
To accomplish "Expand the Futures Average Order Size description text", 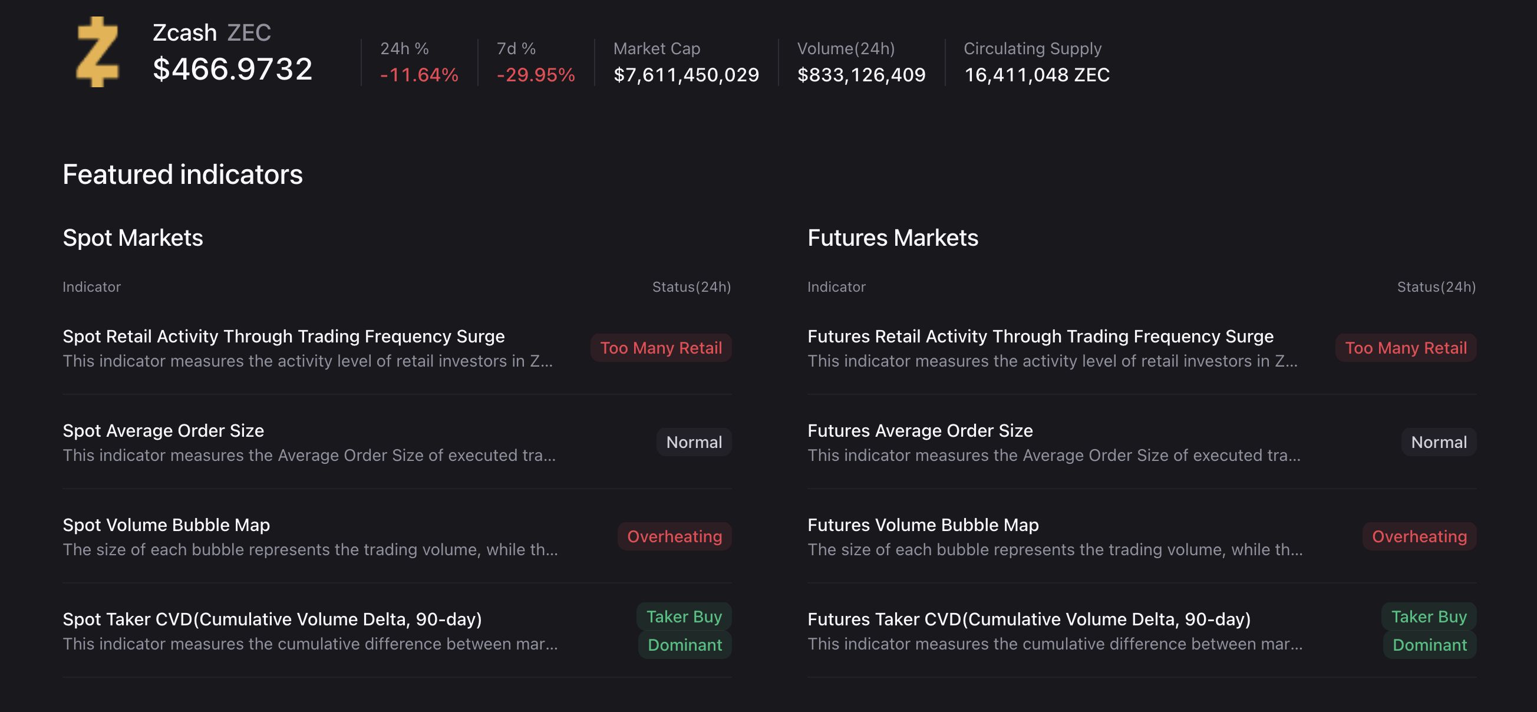I will pos(1053,456).
